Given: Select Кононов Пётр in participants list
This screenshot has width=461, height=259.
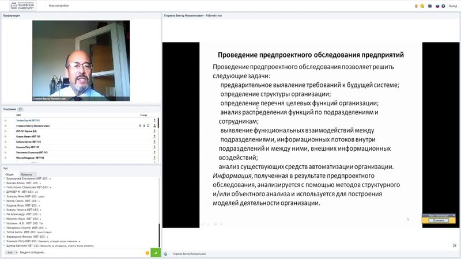Looking at the screenshot, I should [28, 147].
